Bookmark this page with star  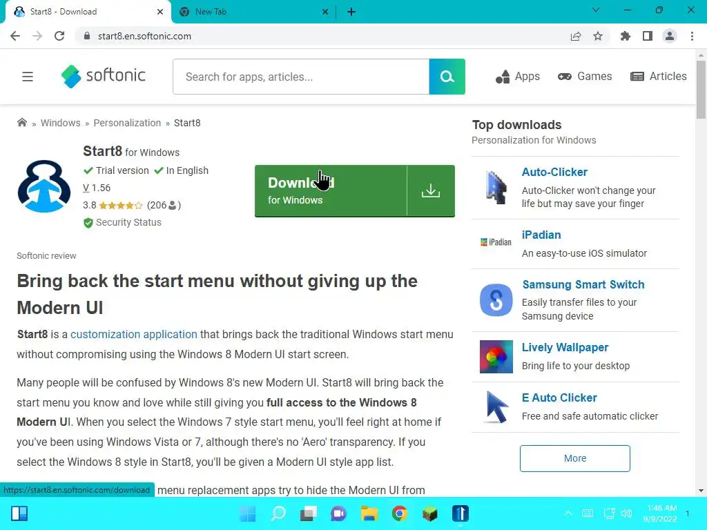pos(598,36)
